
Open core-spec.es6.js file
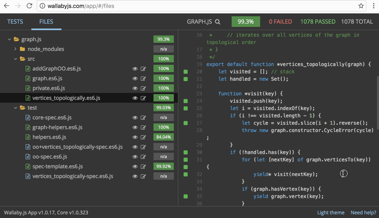pos(52,118)
